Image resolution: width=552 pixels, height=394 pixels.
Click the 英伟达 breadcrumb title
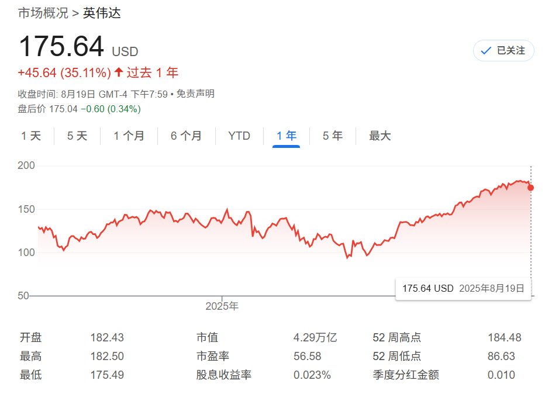tap(102, 13)
